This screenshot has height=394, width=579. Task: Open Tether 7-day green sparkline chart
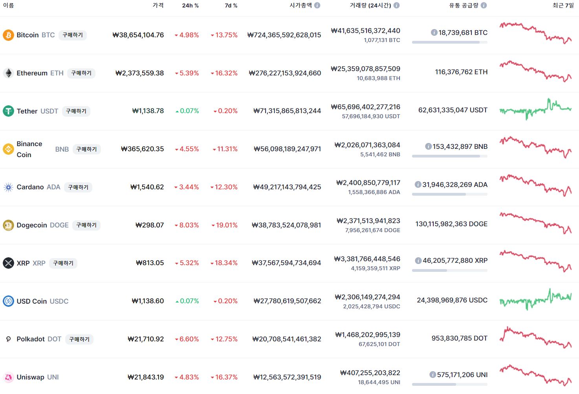point(536,110)
